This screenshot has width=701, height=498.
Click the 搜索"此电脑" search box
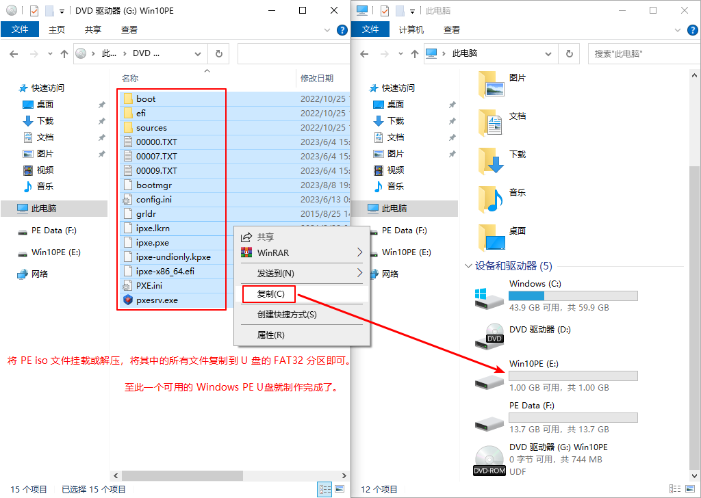point(643,53)
